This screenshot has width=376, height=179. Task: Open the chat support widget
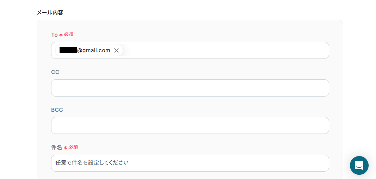point(359,165)
